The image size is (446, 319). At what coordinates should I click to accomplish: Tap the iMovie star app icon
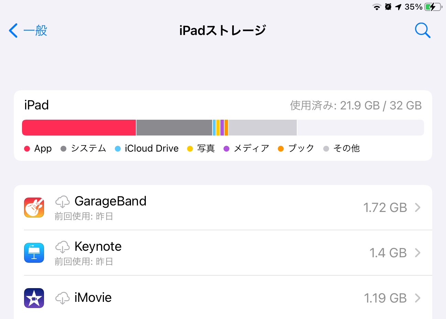pyautogui.click(x=34, y=298)
